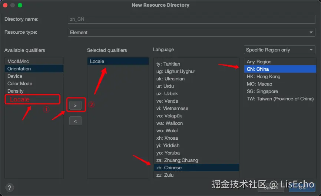The width and height of the screenshot is (321, 196).
Task: Add qualifier with the > button
Action: [75, 106]
